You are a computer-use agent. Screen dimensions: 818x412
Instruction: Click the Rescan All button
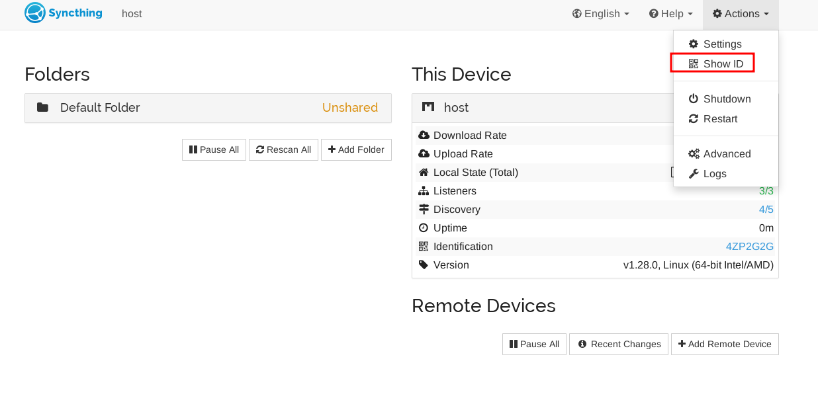click(x=283, y=150)
